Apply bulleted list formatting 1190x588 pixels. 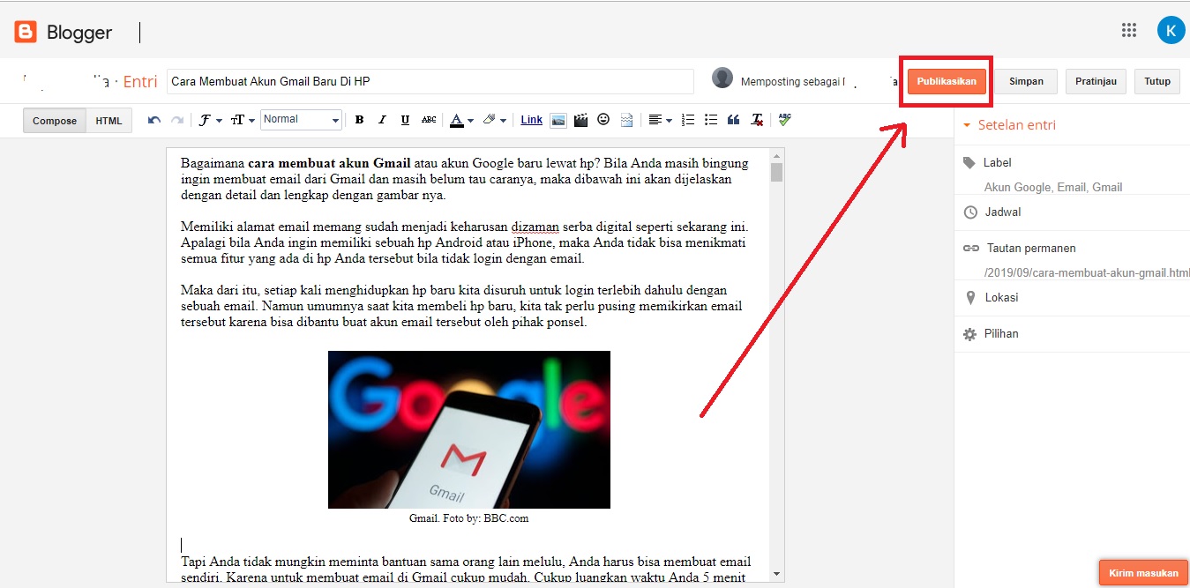point(711,120)
